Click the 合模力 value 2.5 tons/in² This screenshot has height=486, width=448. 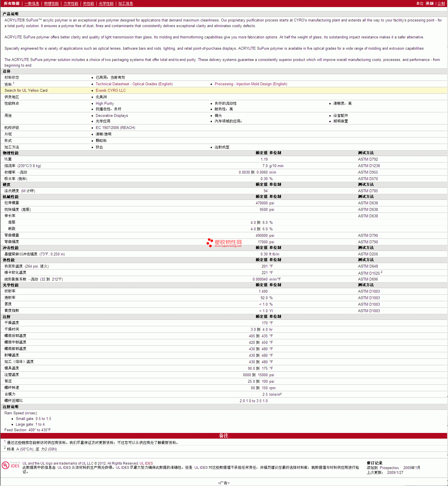(x=272, y=394)
